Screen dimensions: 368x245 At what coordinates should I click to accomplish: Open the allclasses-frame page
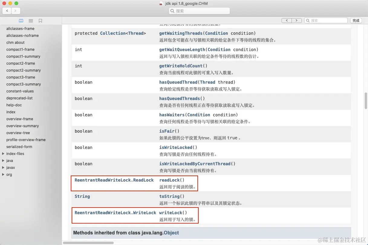[20, 29]
